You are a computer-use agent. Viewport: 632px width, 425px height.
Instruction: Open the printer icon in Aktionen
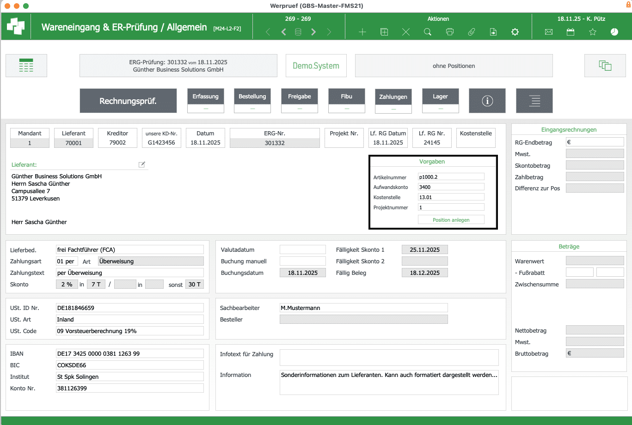tap(450, 32)
